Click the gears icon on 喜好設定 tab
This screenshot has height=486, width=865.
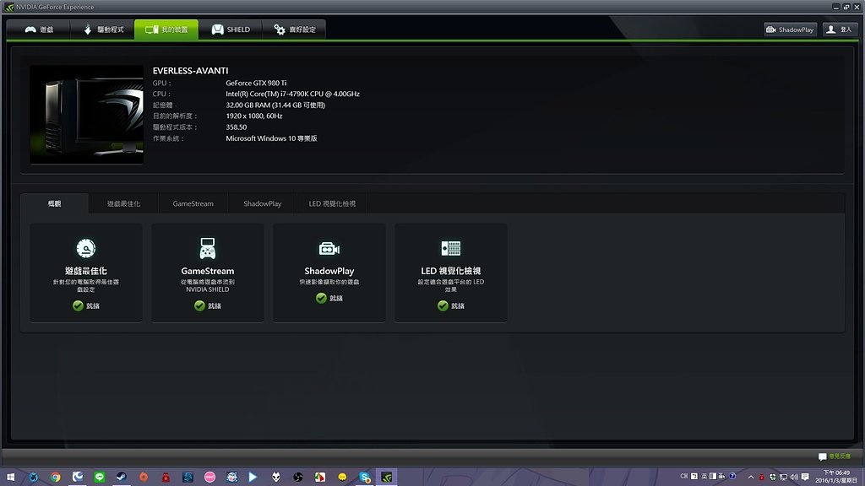point(280,30)
